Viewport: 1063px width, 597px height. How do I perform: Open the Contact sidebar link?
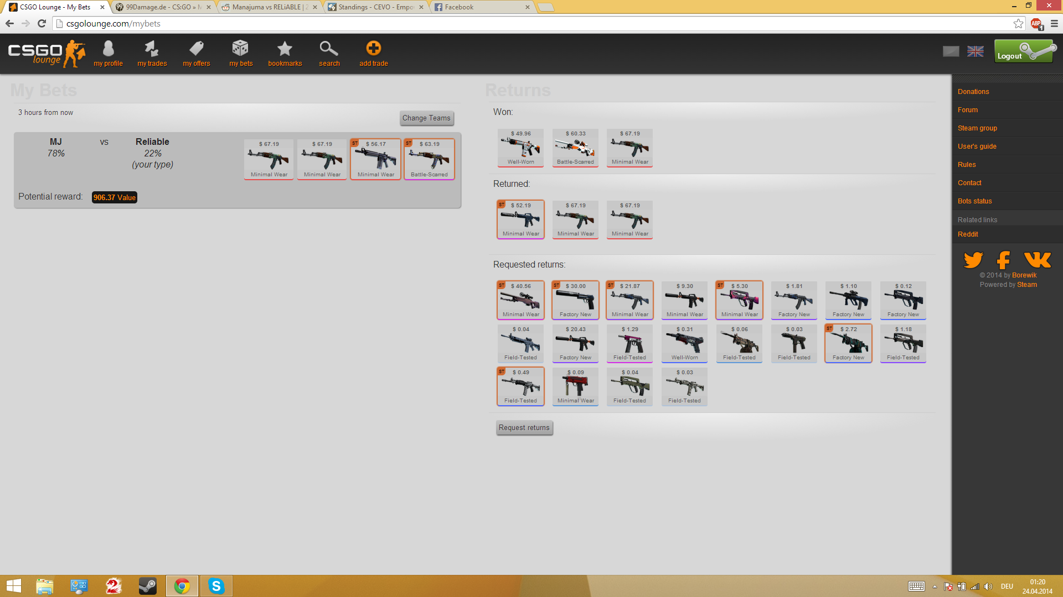pyautogui.click(x=969, y=183)
